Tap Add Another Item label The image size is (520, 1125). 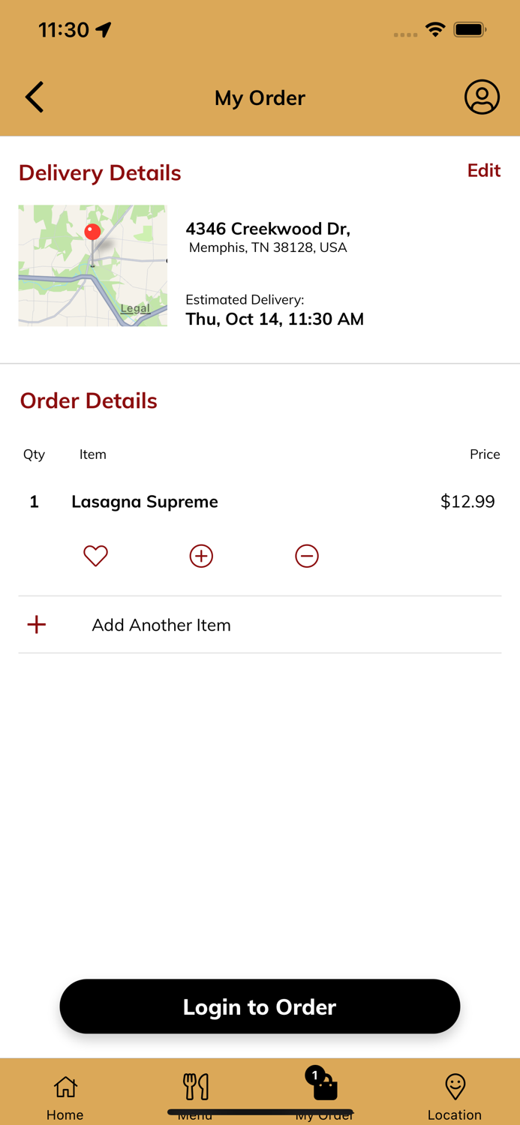tap(161, 625)
